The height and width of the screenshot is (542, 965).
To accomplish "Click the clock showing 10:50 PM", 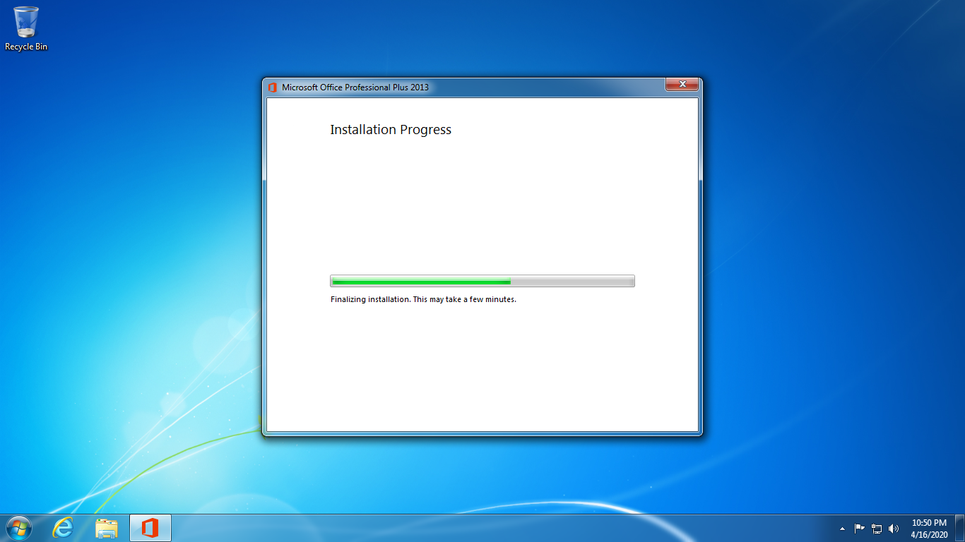I will [x=929, y=523].
